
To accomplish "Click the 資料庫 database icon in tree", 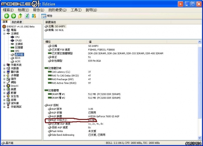I will [x=8, y=103].
